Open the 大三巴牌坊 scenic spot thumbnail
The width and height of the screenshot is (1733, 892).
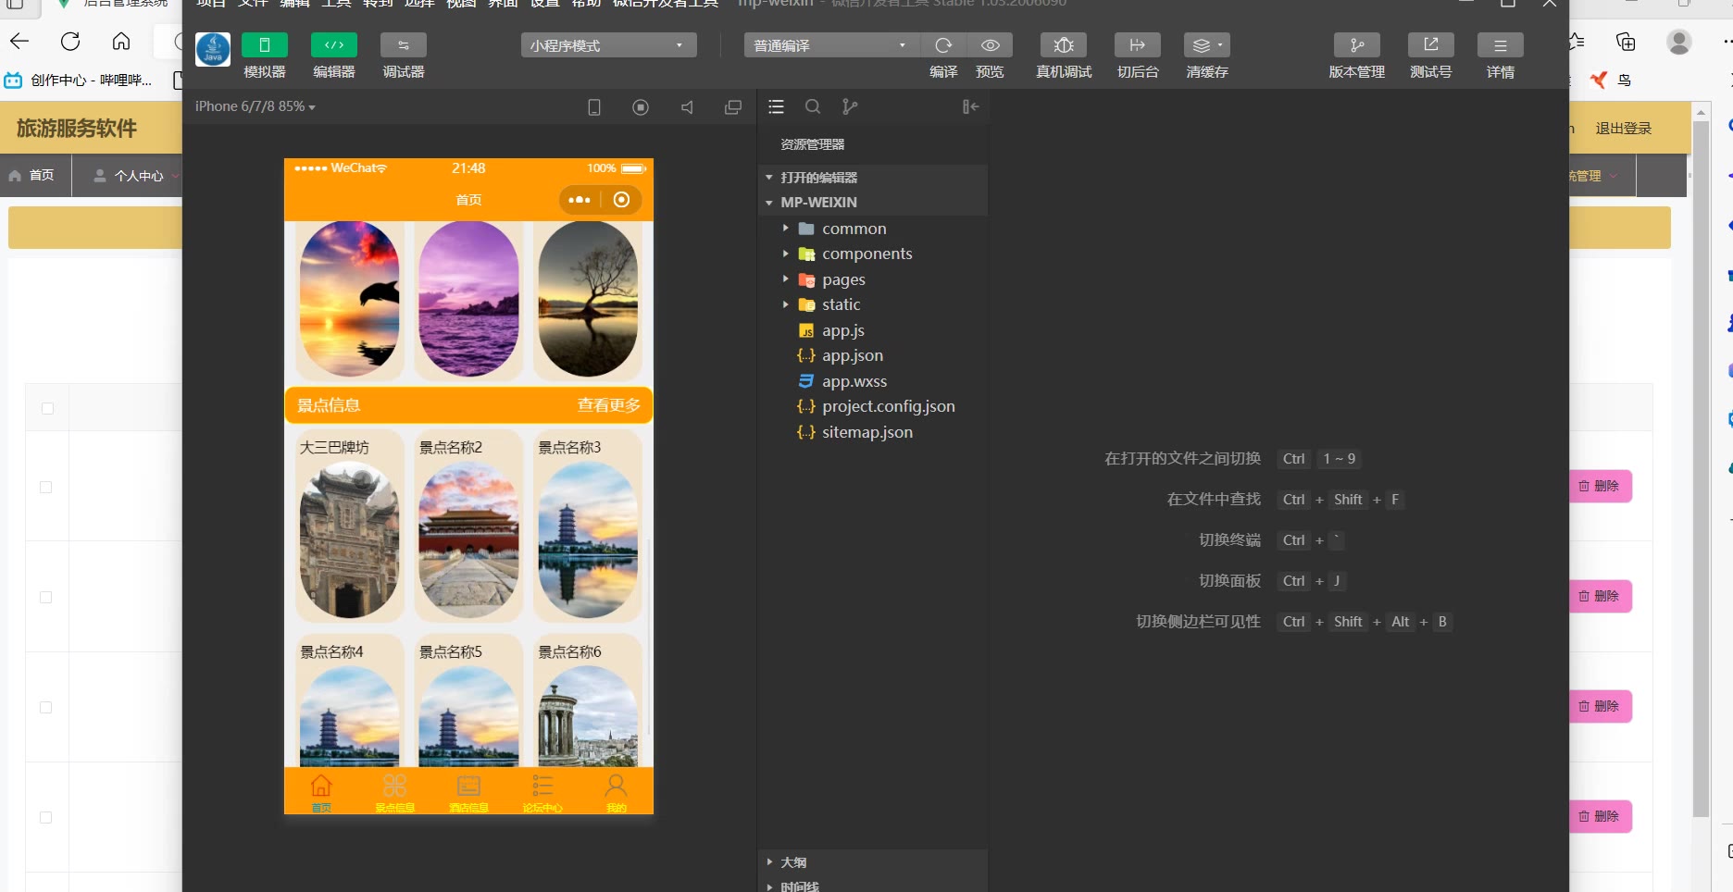pyautogui.click(x=349, y=541)
